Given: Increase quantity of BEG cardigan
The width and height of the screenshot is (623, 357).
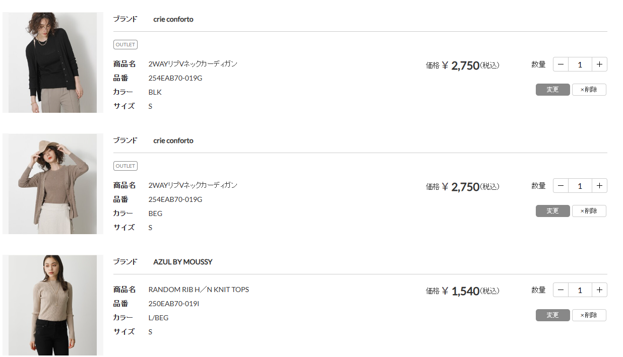Looking at the screenshot, I should click(x=599, y=186).
